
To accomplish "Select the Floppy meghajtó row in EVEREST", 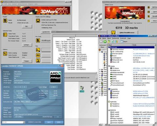I will click(131, 118).
